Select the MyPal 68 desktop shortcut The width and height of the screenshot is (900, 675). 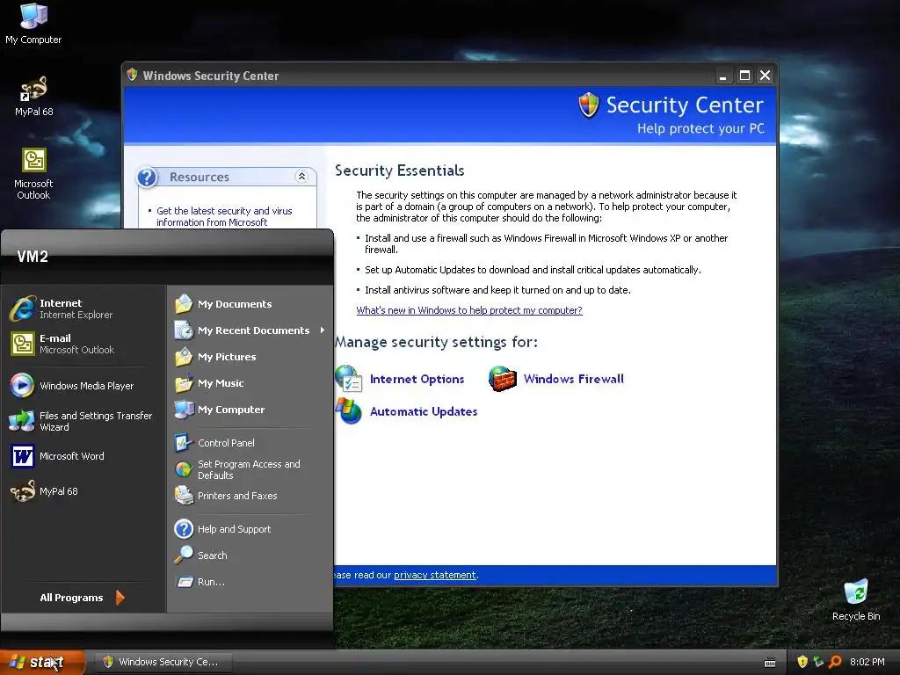tap(34, 97)
